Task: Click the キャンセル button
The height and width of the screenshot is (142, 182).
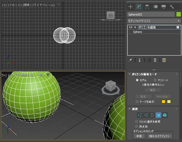Action: coord(163,97)
